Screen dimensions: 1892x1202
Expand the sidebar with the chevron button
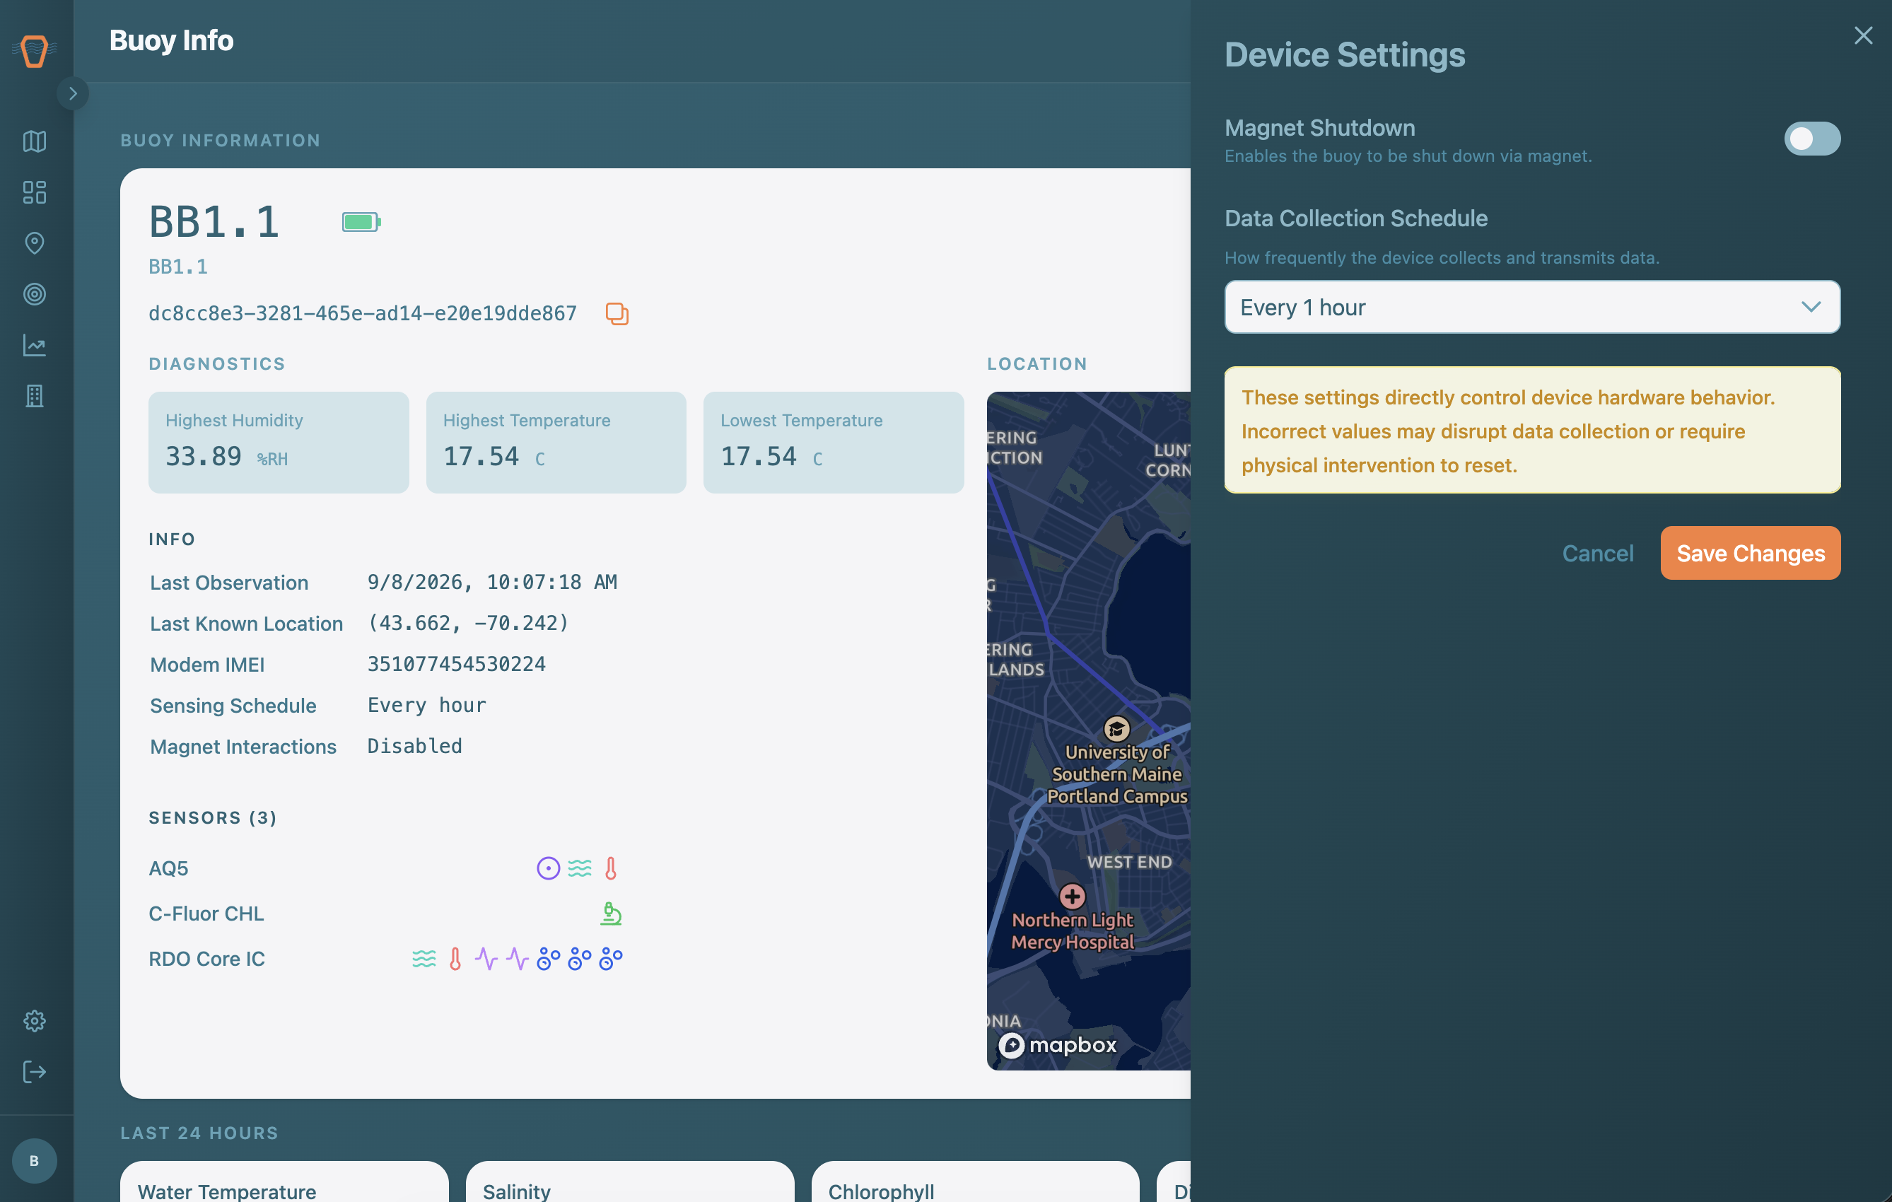(73, 93)
